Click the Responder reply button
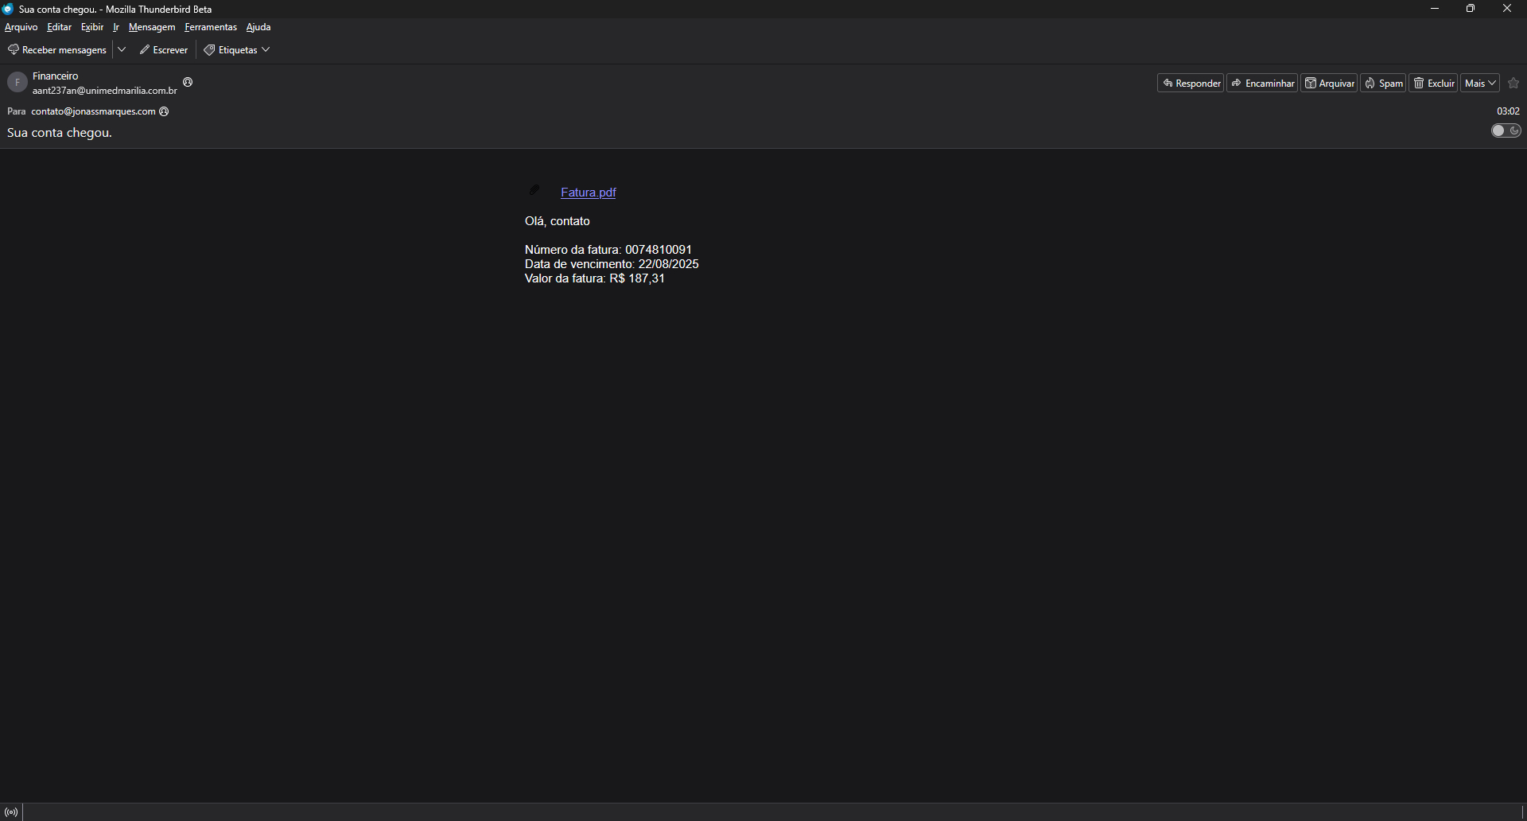The height and width of the screenshot is (821, 1527). [1191, 84]
